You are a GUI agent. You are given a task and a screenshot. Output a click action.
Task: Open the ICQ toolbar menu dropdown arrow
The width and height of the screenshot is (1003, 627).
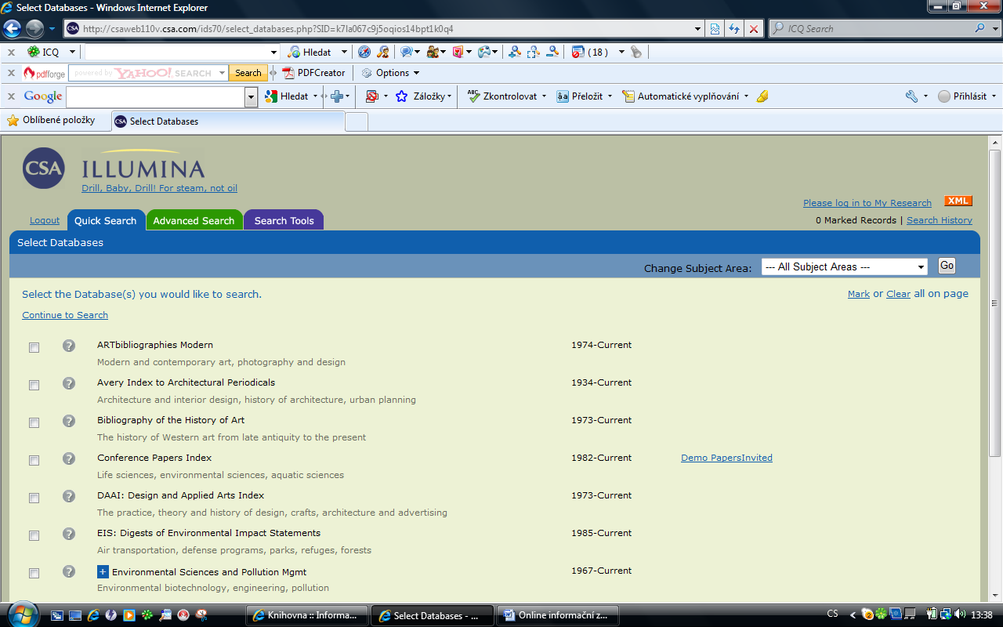click(x=72, y=52)
